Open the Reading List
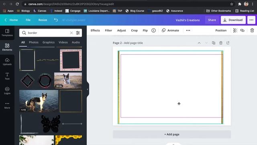257x145 pixels. (x=245, y=11)
